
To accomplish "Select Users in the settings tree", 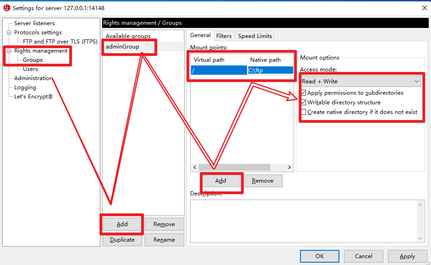I will (30, 69).
